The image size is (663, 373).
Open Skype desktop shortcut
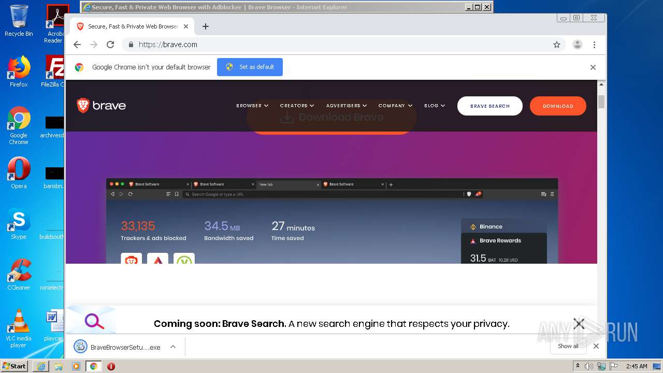[19, 224]
